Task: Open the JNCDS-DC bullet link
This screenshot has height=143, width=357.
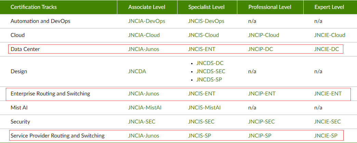Action: pyautogui.click(x=210, y=63)
